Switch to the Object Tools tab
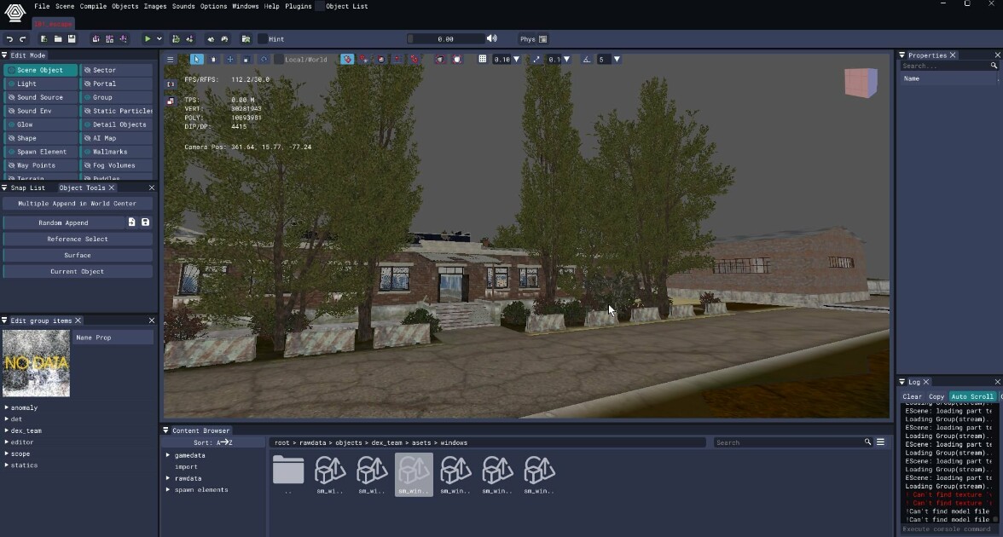The height and width of the screenshot is (537, 1003). tap(82, 188)
